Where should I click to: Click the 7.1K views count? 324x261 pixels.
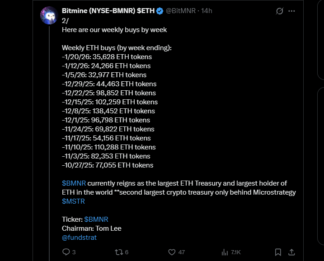(236, 252)
